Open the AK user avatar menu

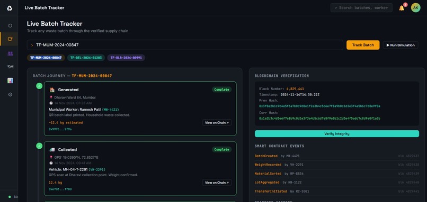pyautogui.click(x=415, y=8)
